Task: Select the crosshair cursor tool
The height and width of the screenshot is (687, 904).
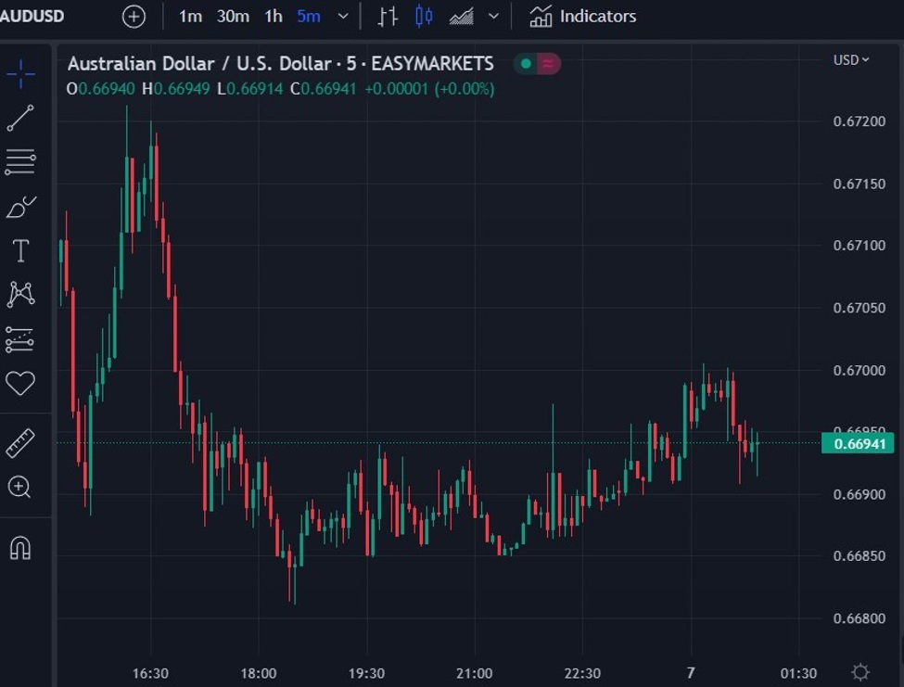Action: click(20, 74)
